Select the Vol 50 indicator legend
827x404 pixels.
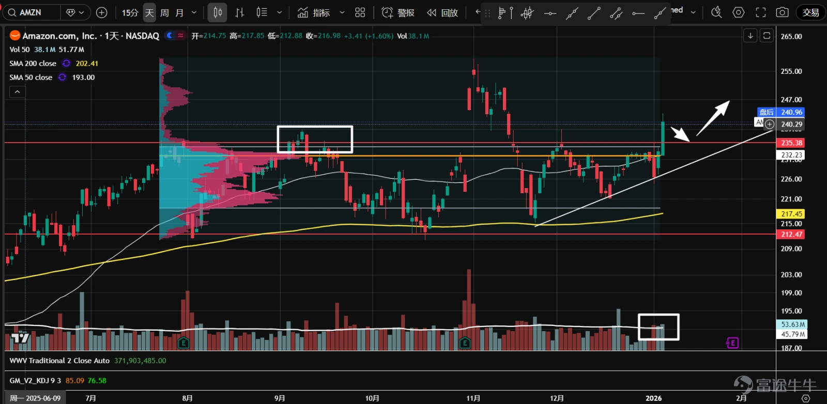click(20, 50)
